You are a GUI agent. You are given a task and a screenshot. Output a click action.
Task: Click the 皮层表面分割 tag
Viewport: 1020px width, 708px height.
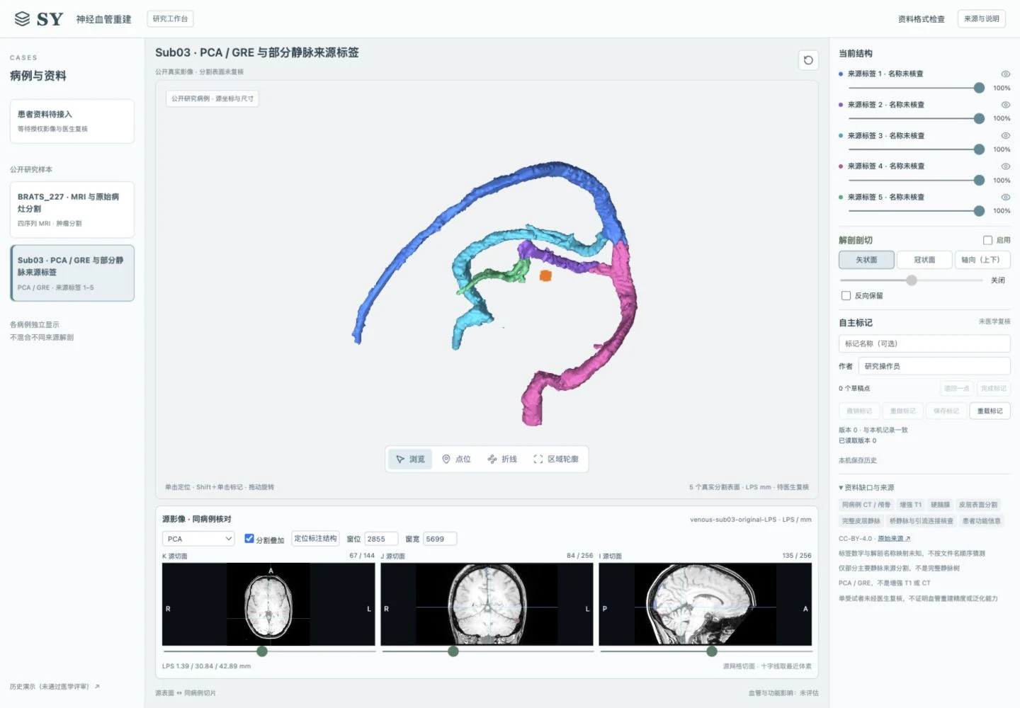(978, 505)
